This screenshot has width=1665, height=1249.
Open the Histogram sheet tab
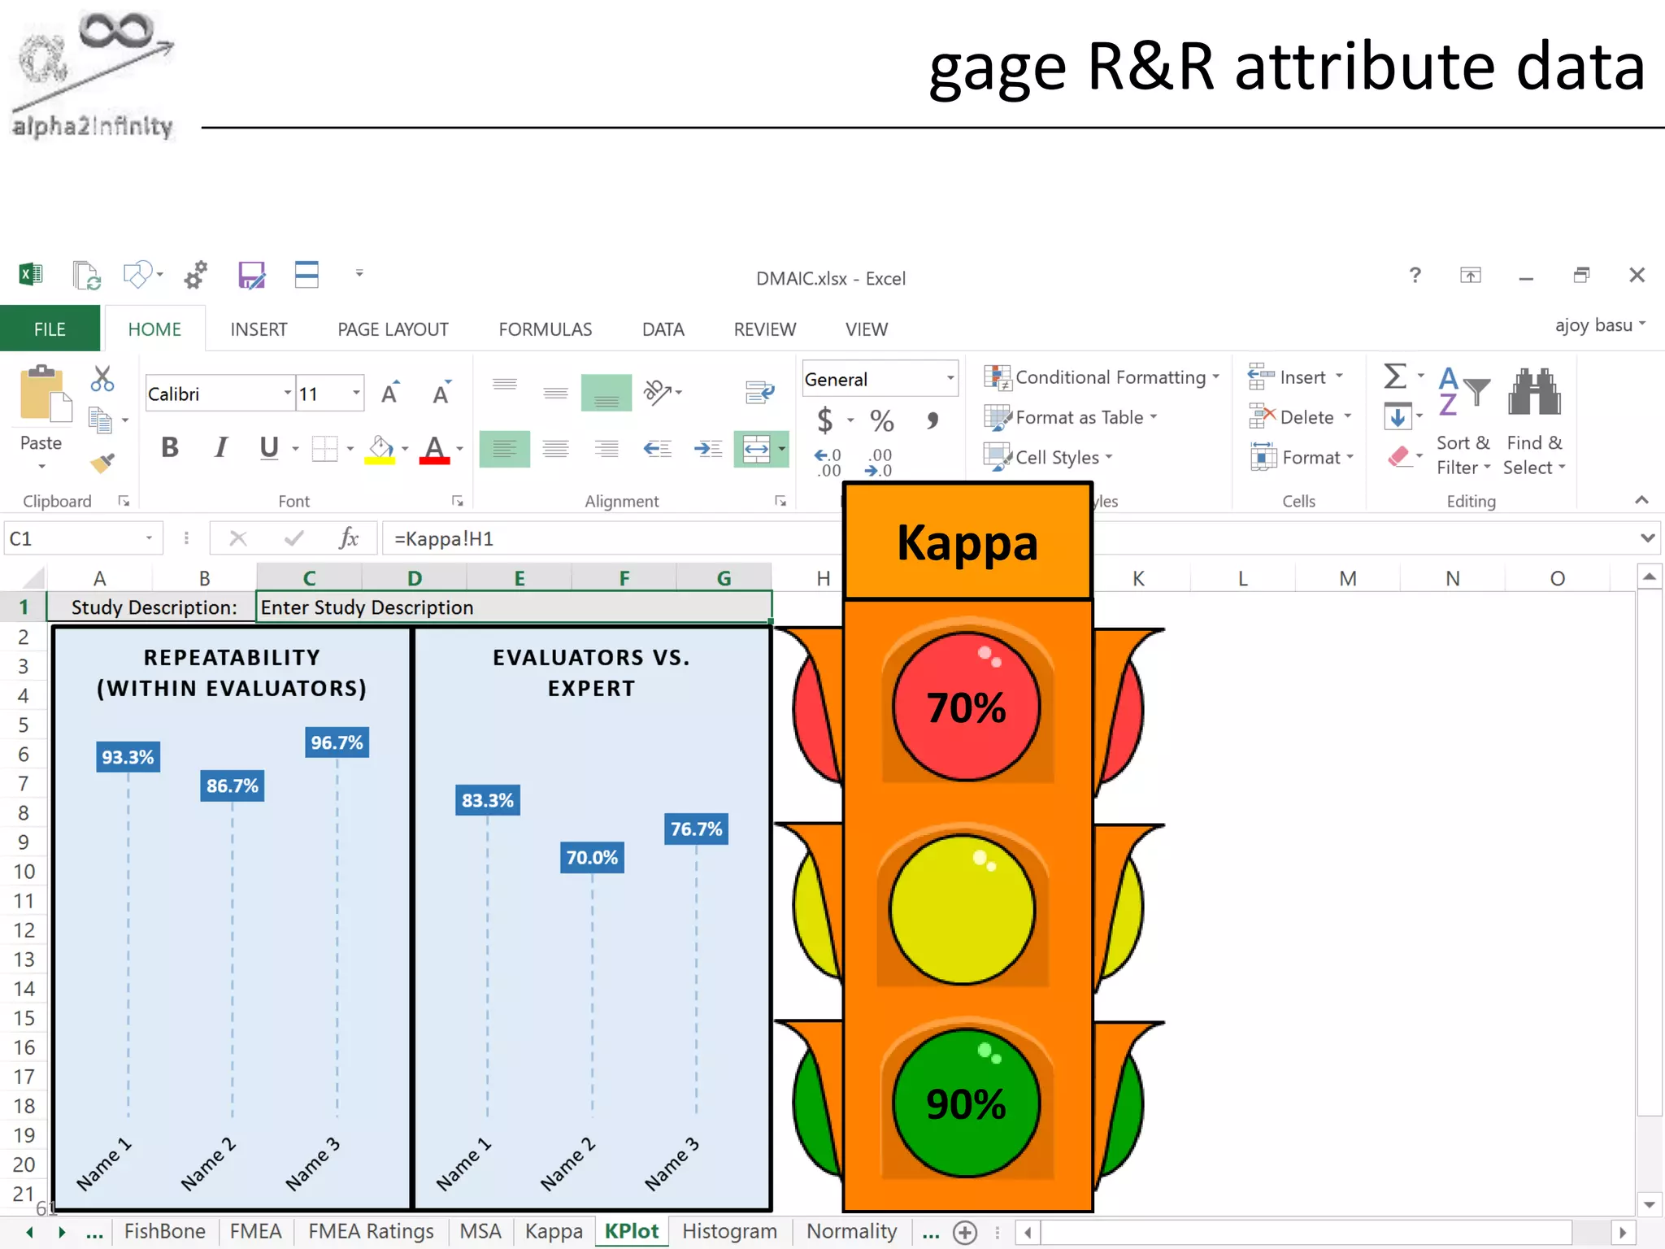pos(729,1231)
